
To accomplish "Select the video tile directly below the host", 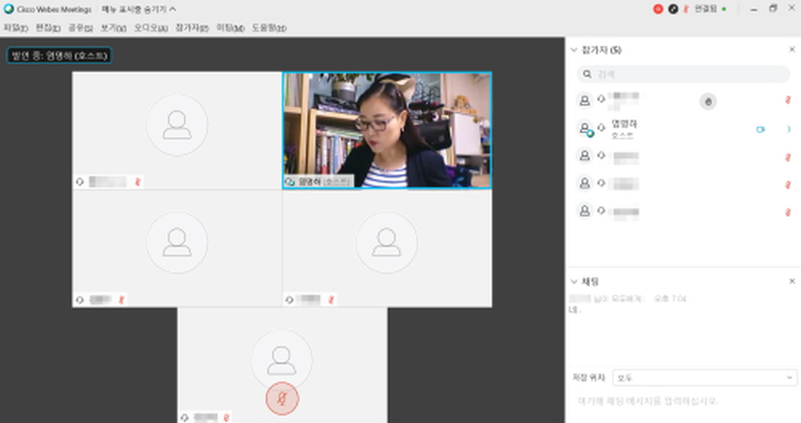I will pyautogui.click(x=387, y=248).
